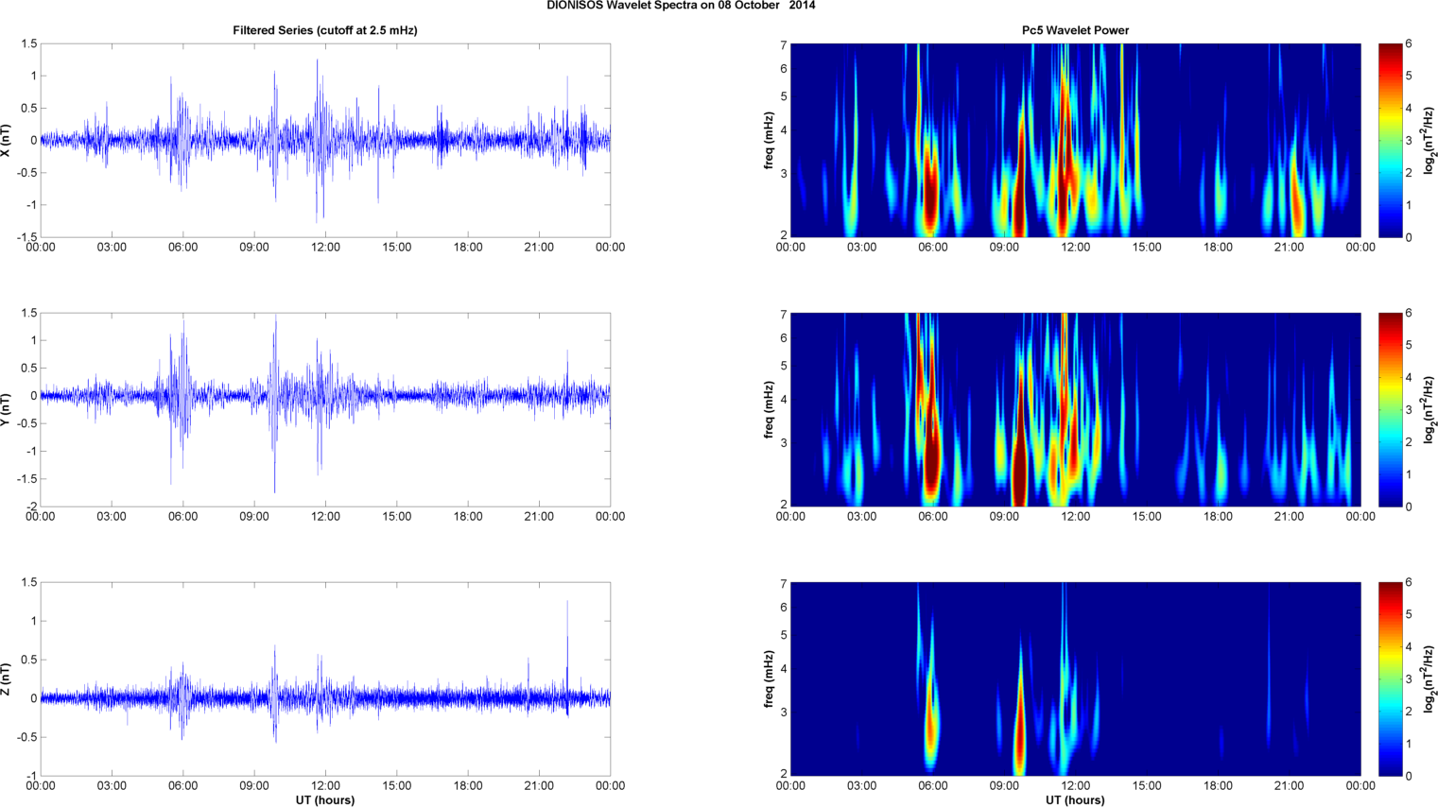Click the 09:00 tick under the top wavelet plot
The height and width of the screenshot is (807, 1438).
tap(1004, 248)
